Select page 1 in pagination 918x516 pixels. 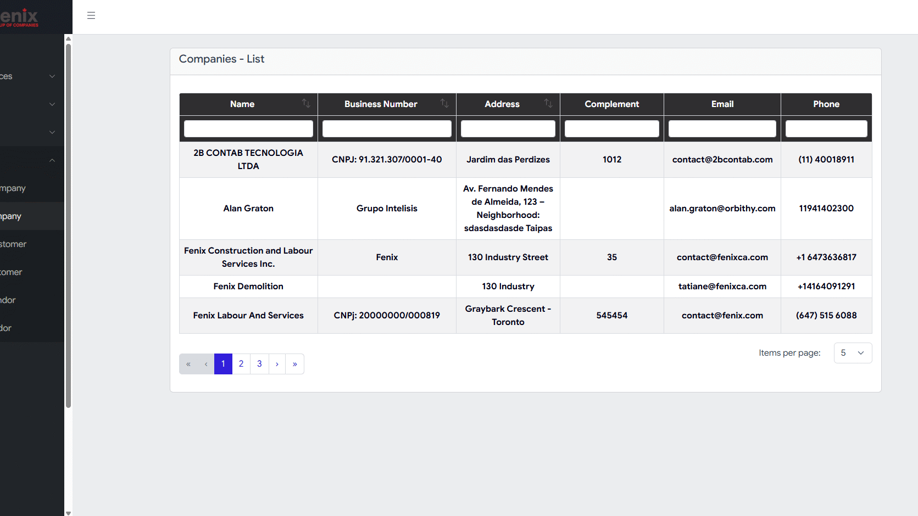pyautogui.click(x=223, y=364)
